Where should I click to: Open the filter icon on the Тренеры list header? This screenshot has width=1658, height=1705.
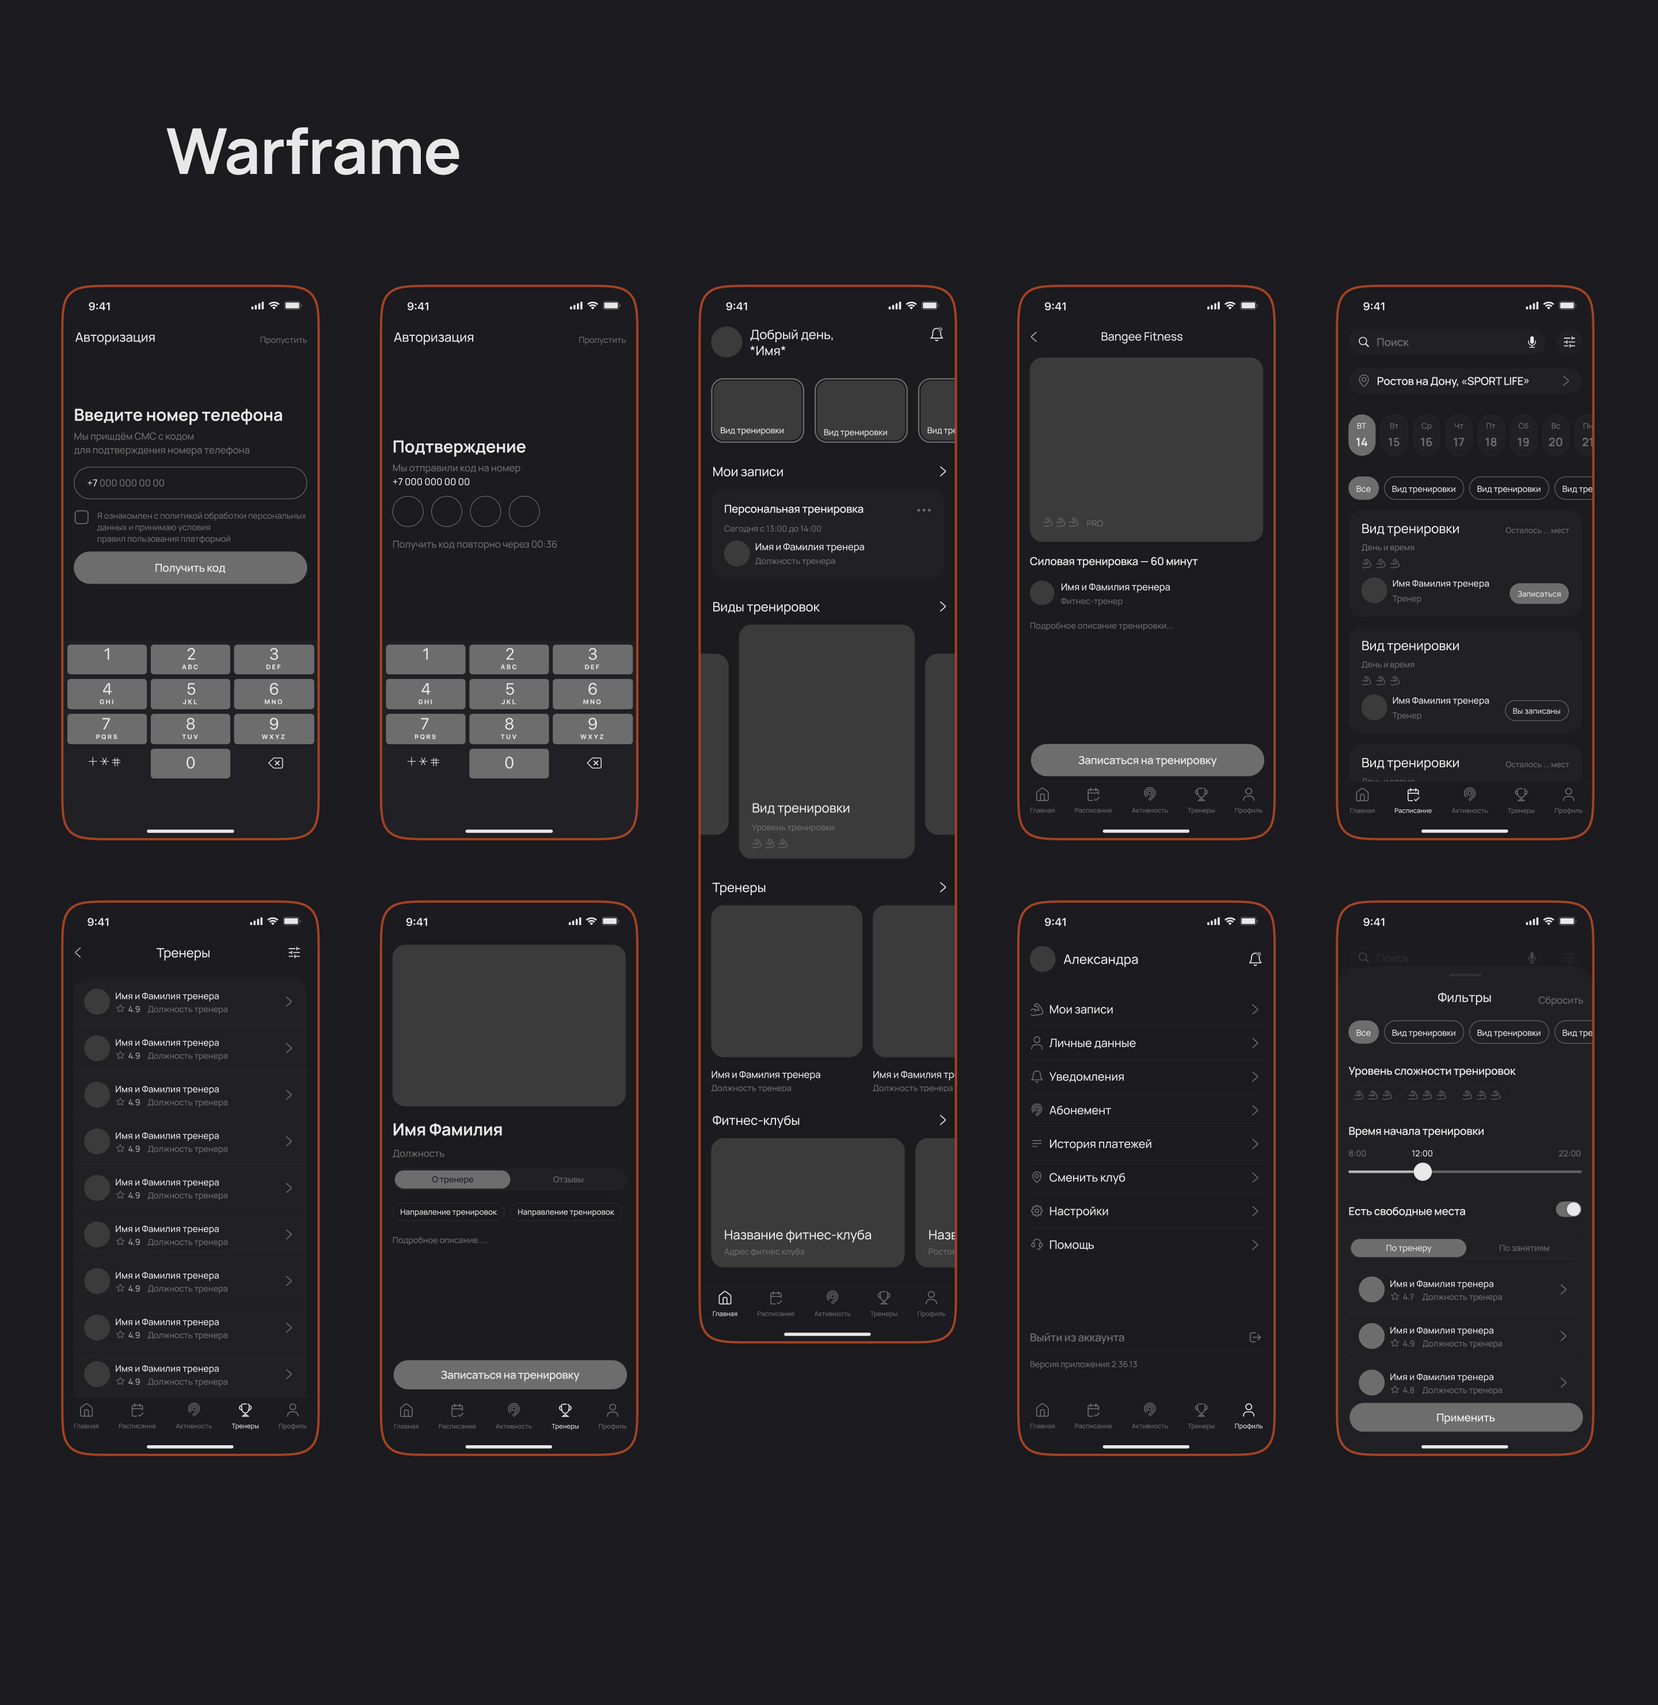[x=294, y=953]
